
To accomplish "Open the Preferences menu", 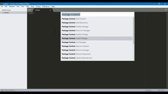I will (x=46, y=7).
